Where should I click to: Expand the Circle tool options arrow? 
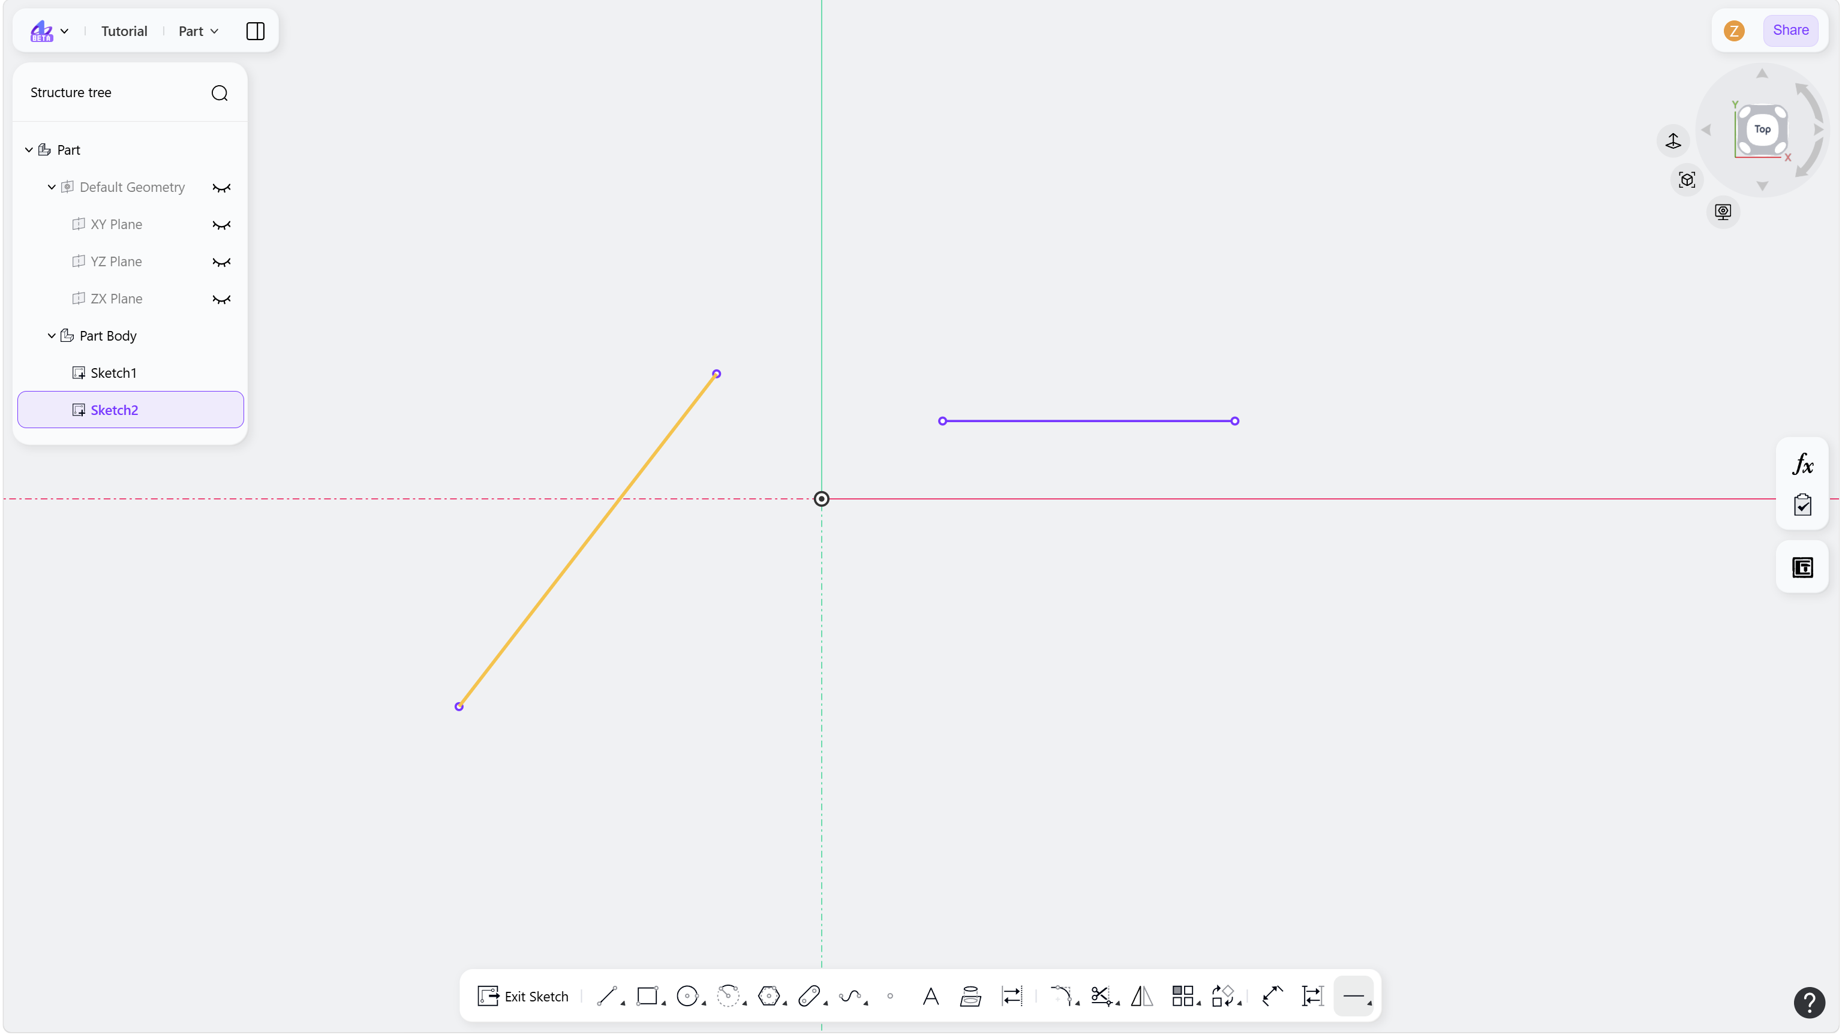pos(704,1004)
